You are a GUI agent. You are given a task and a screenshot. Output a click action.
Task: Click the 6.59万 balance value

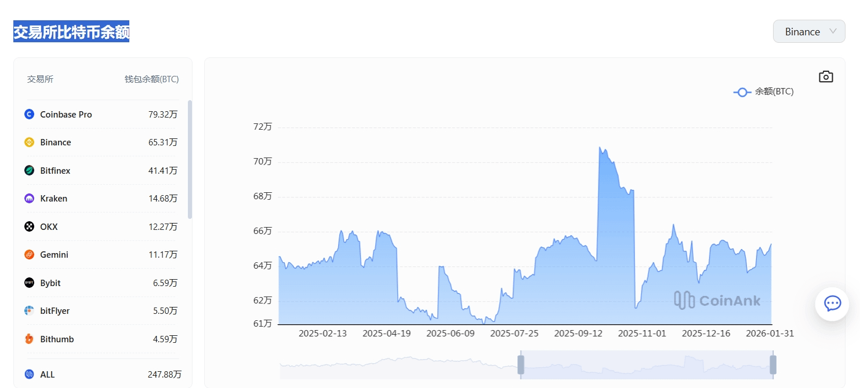165,283
